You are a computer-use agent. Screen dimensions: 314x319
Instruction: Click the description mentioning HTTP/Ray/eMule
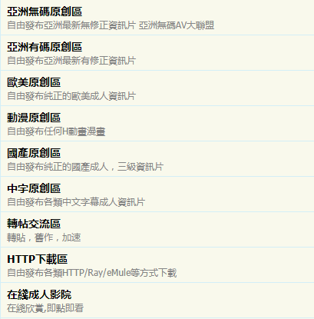tap(92, 273)
